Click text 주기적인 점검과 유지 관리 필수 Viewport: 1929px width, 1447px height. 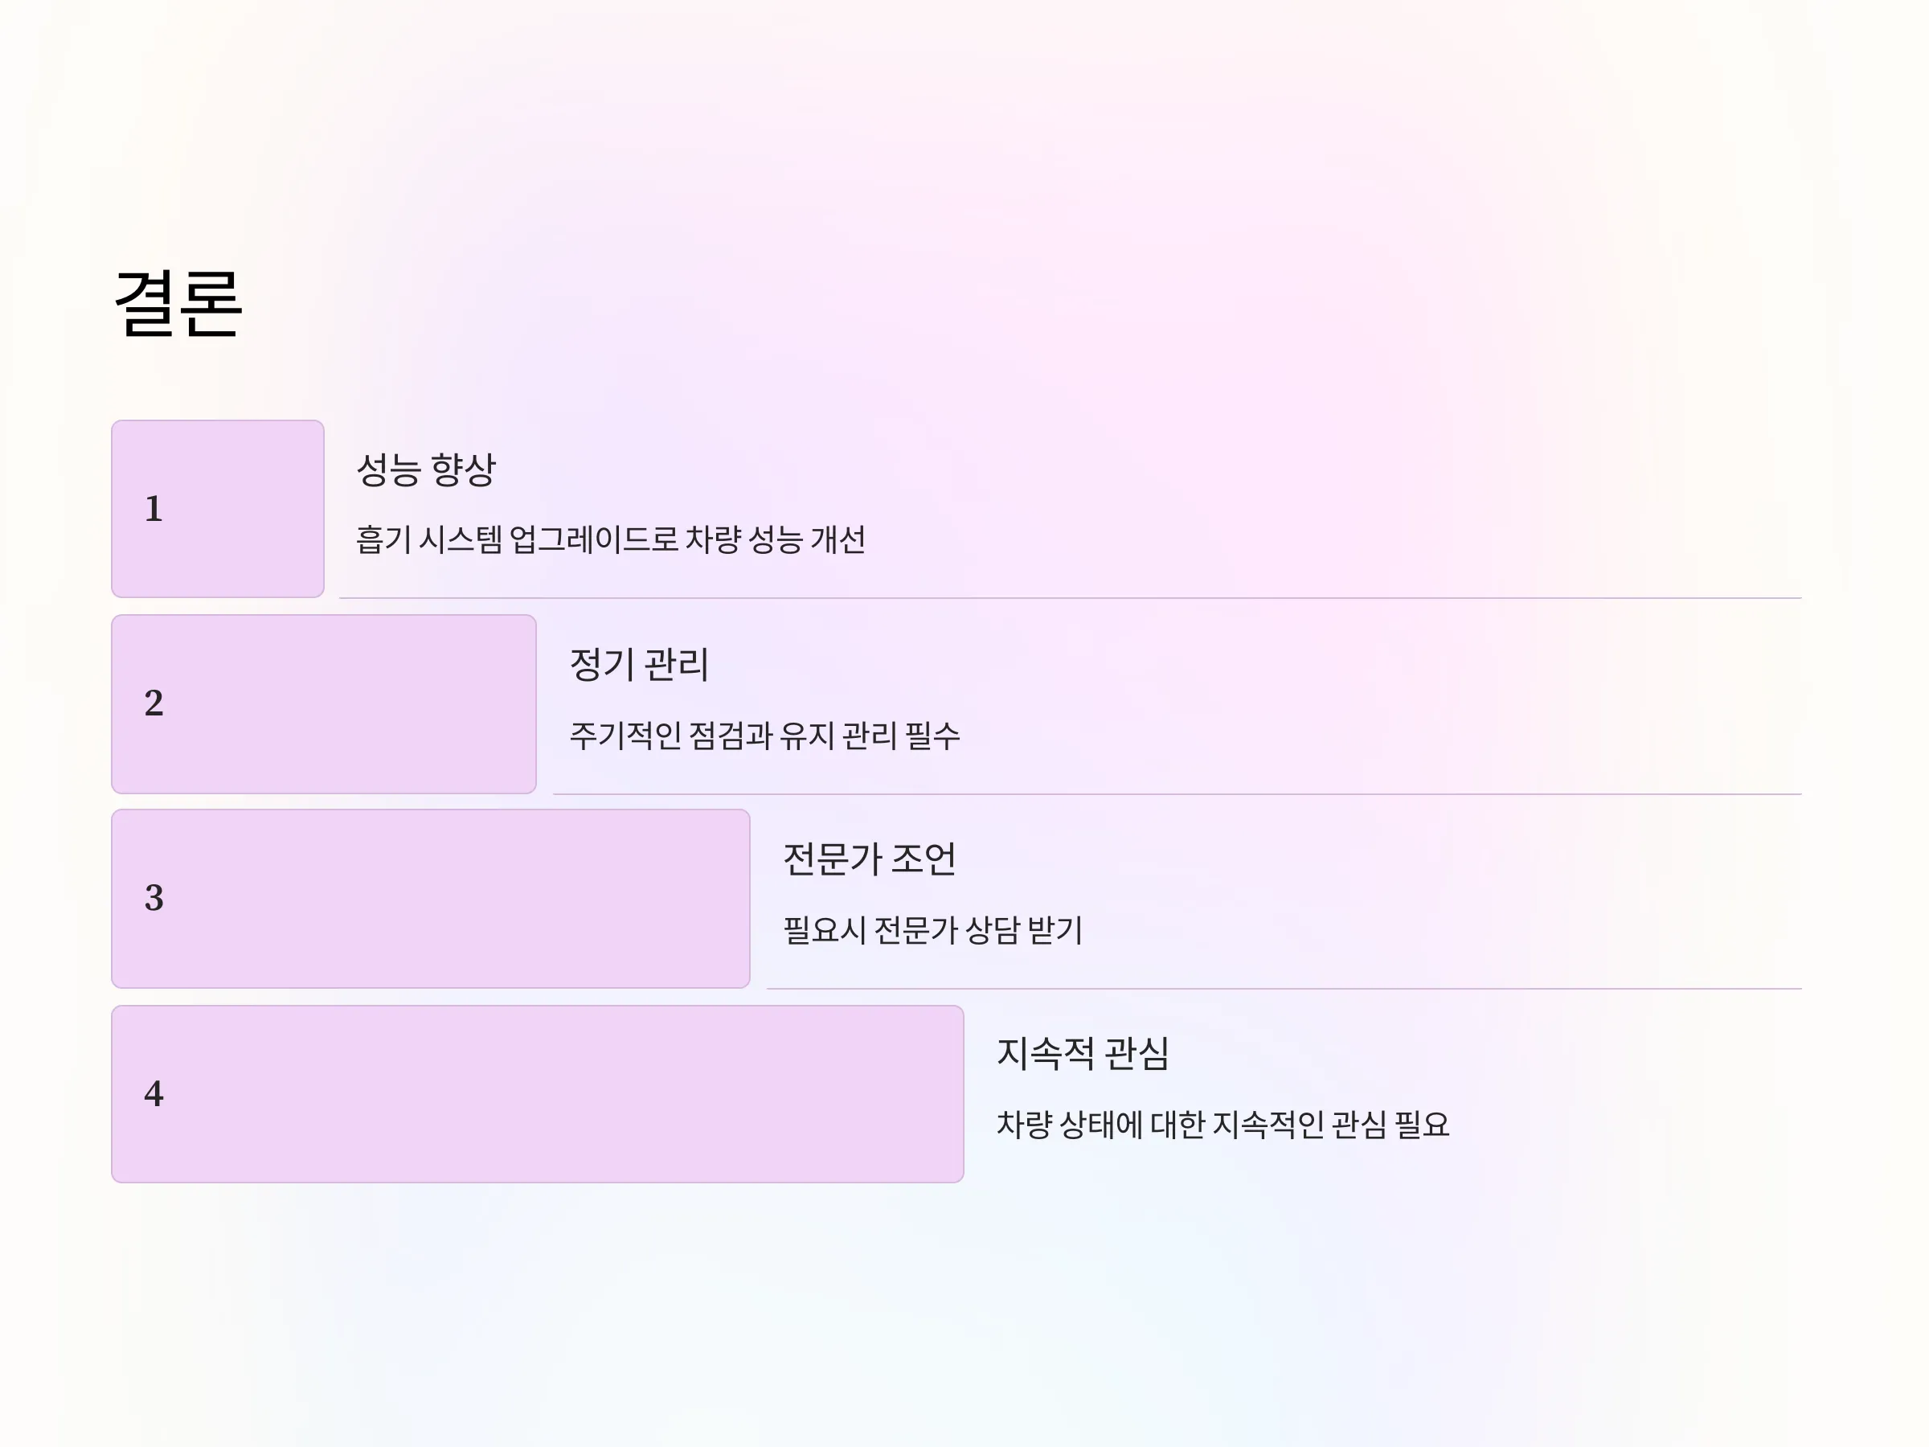[x=765, y=736]
